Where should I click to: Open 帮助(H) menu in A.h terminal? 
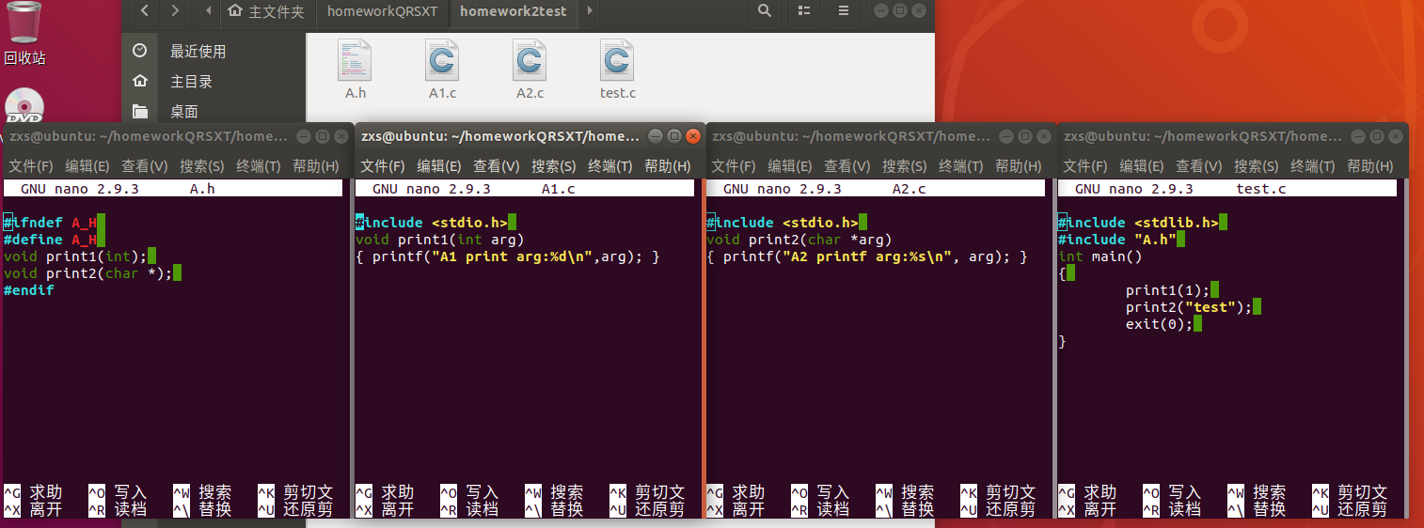tap(315, 166)
